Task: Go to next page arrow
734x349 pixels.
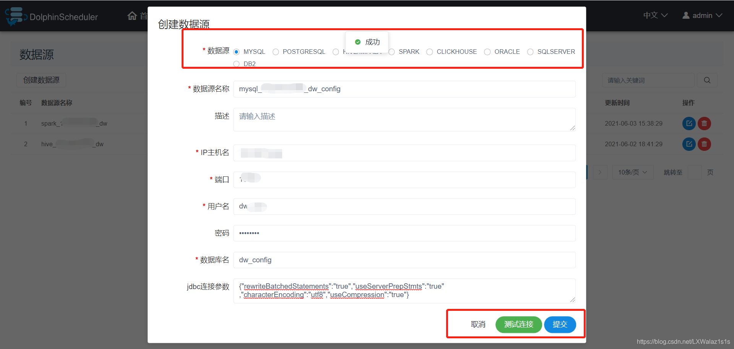Action: point(600,172)
